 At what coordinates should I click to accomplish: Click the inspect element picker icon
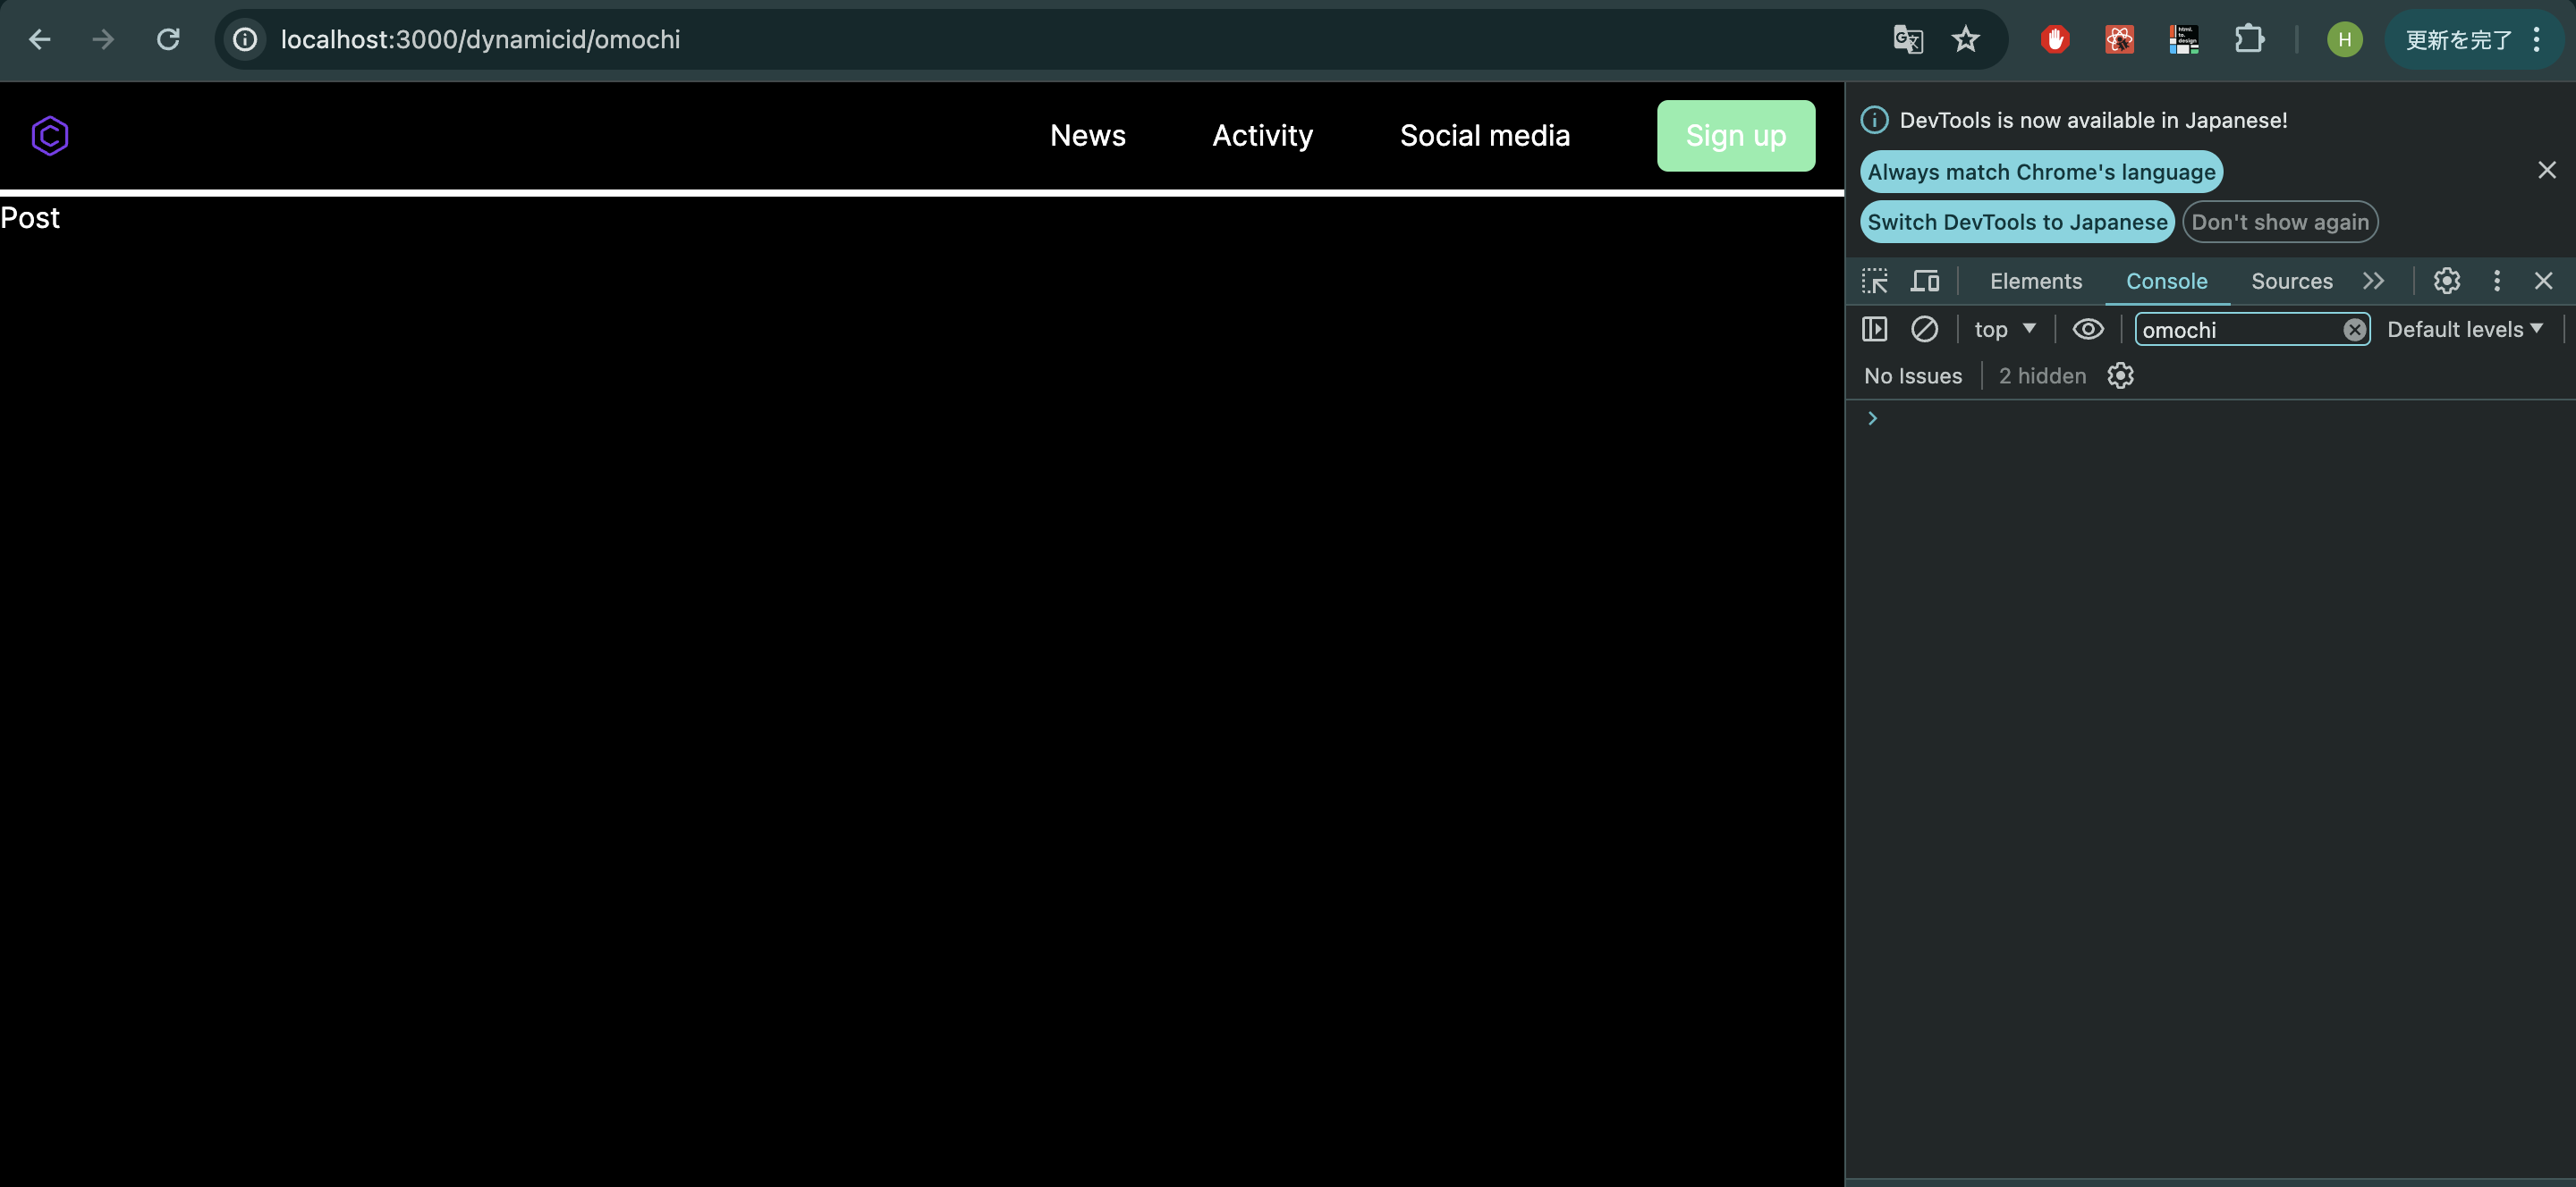(x=1875, y=281)
